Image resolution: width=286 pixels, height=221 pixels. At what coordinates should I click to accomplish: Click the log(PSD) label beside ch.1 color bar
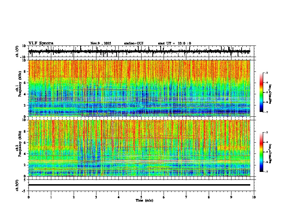coord(270,94)
